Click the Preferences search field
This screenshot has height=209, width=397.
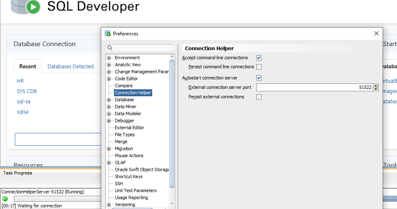click(140, 48)
